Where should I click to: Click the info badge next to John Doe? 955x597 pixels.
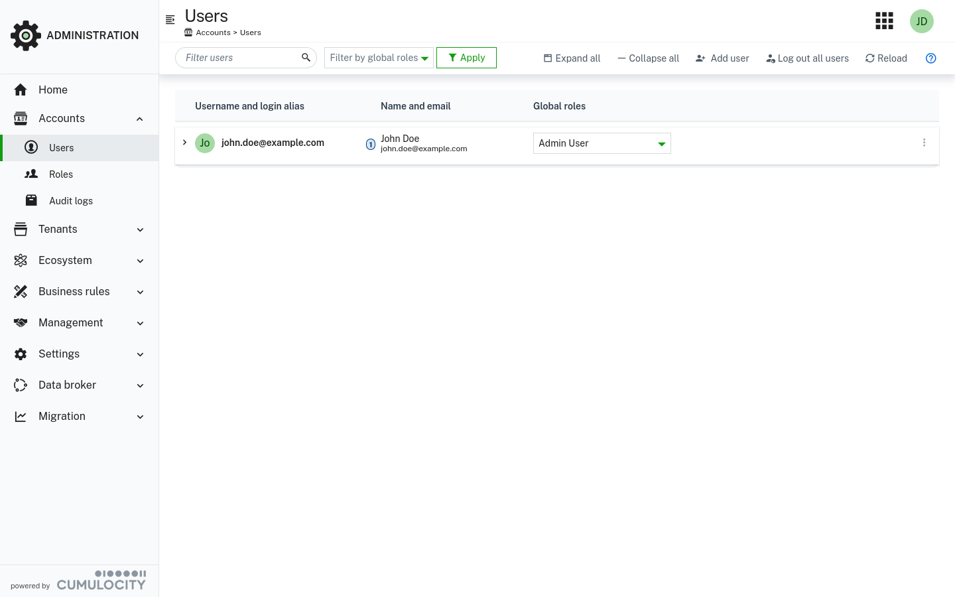click(x=371, y=144)
